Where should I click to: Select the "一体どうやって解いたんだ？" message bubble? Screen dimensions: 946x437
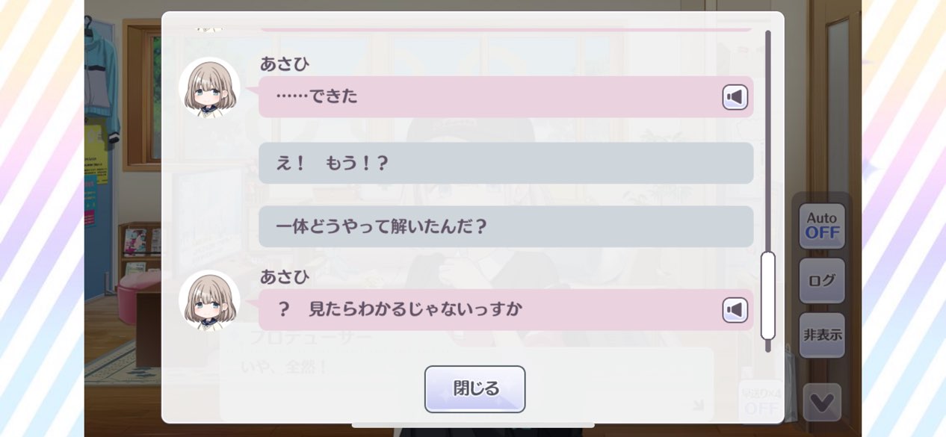click(505, 226)
